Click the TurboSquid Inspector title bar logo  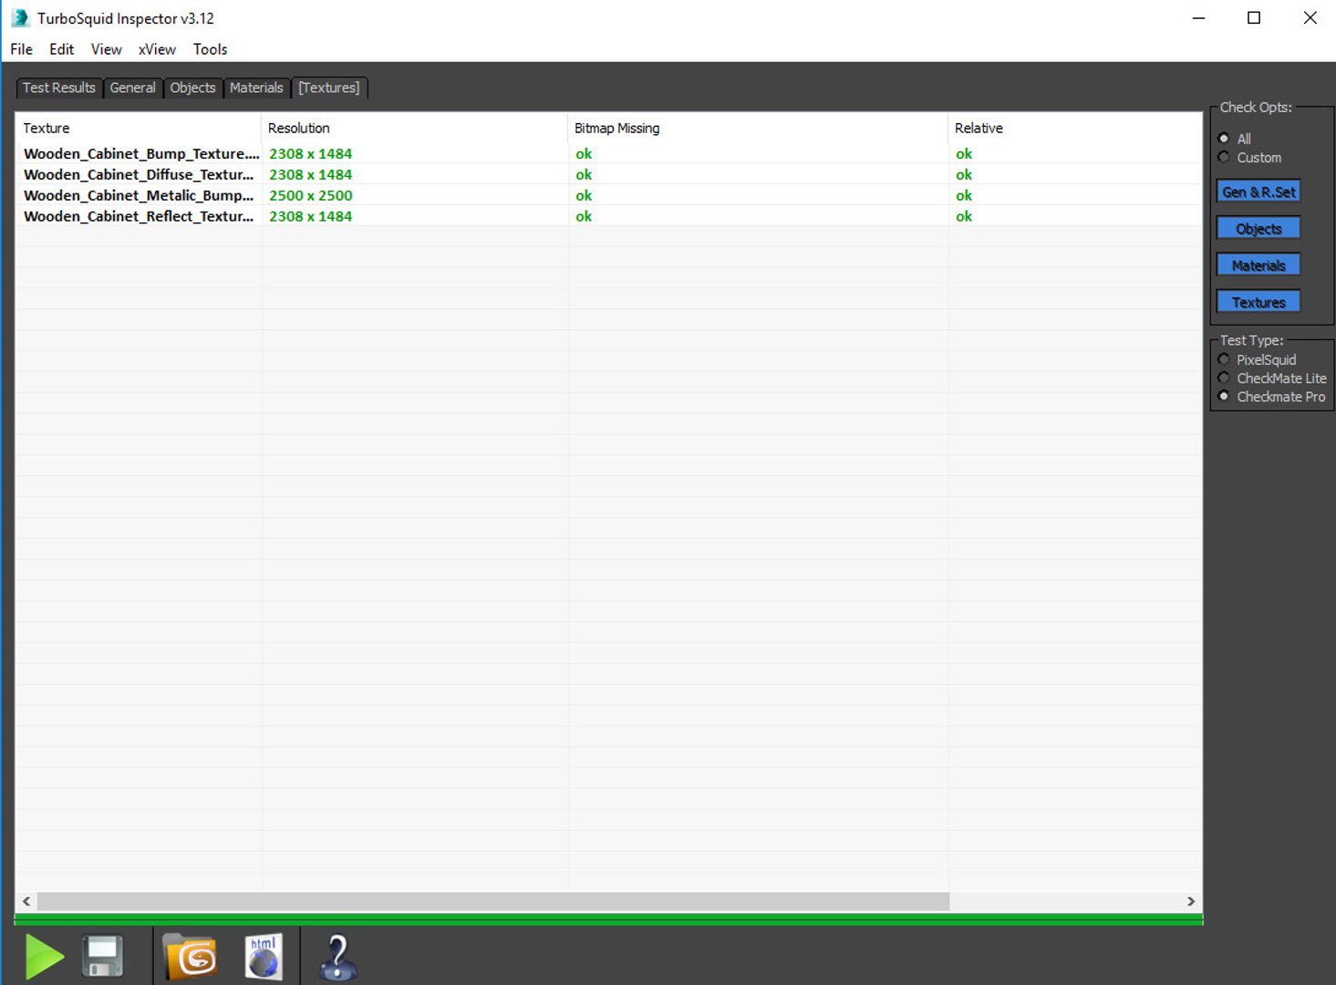pyautogui.click(x=20, y=18)
